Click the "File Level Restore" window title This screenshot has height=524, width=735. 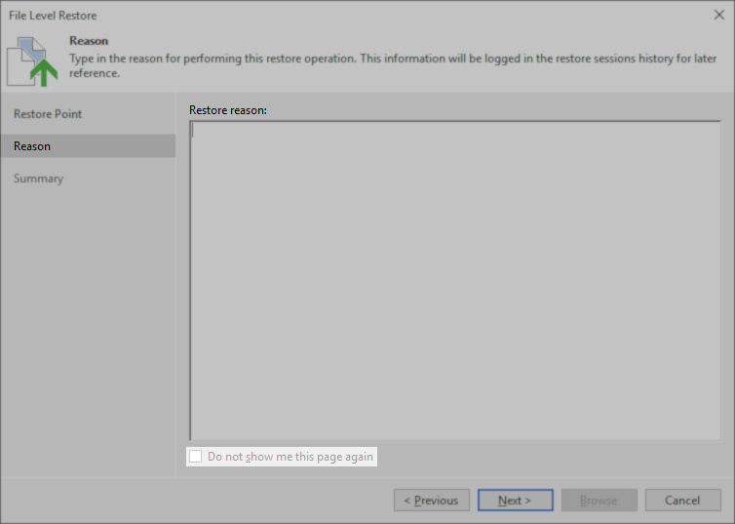(53, 16)
